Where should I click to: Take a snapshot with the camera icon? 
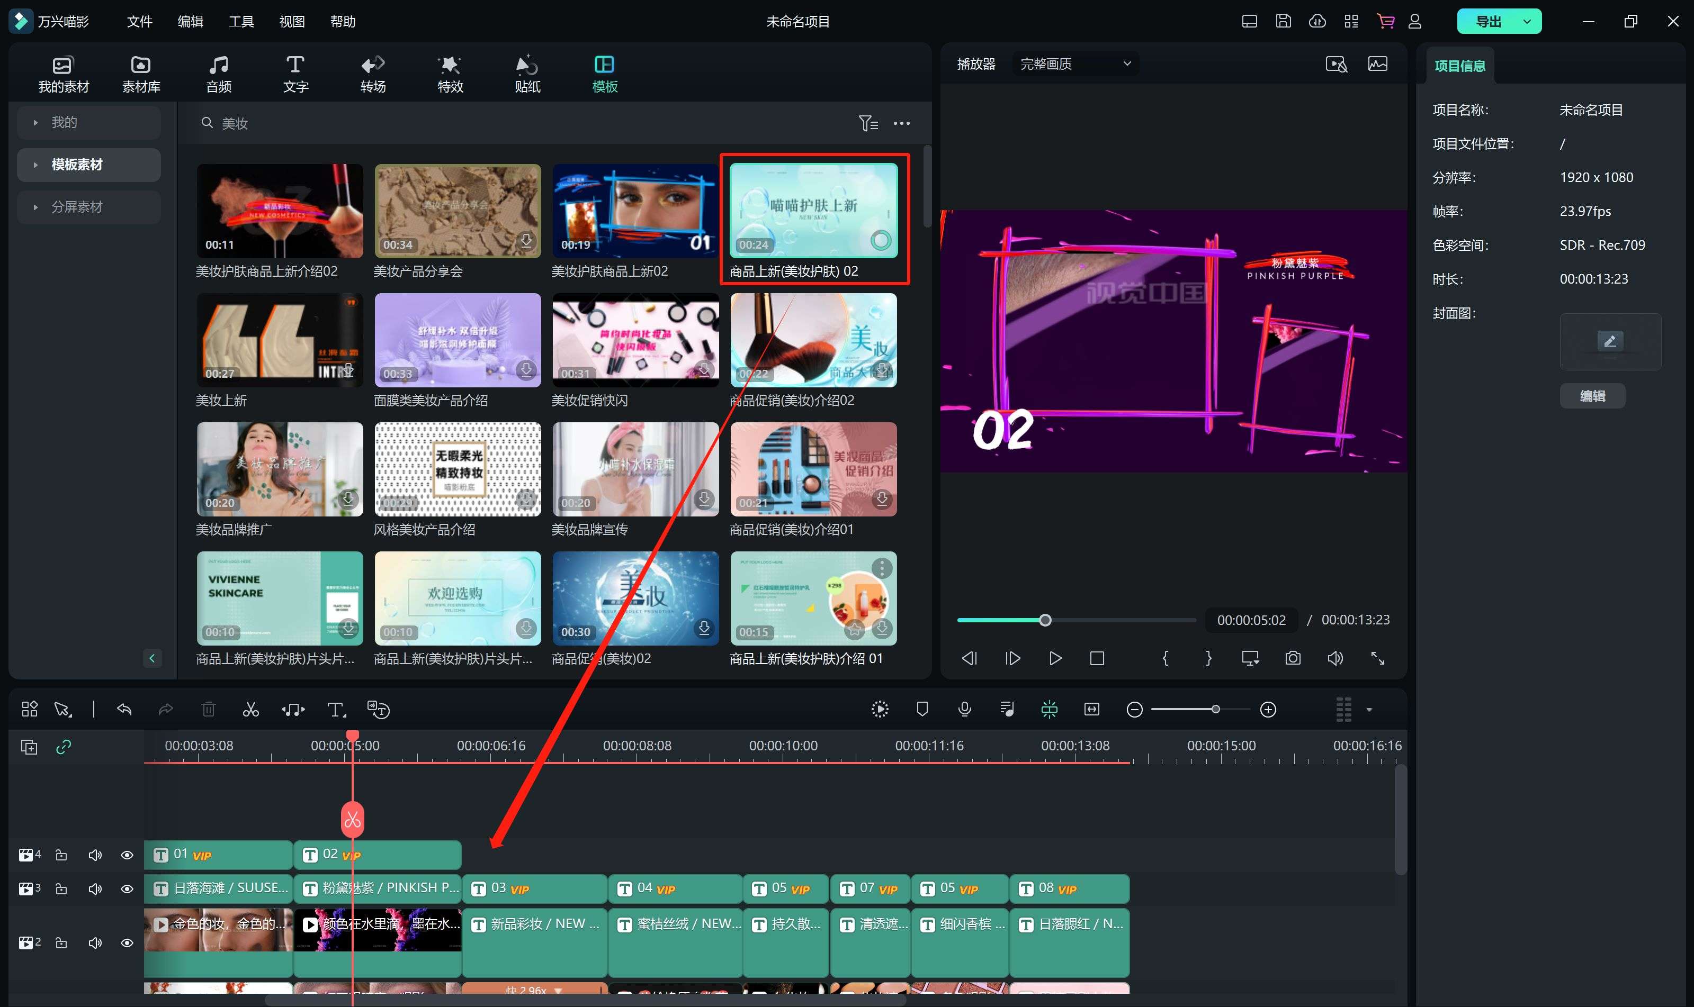1293,658
